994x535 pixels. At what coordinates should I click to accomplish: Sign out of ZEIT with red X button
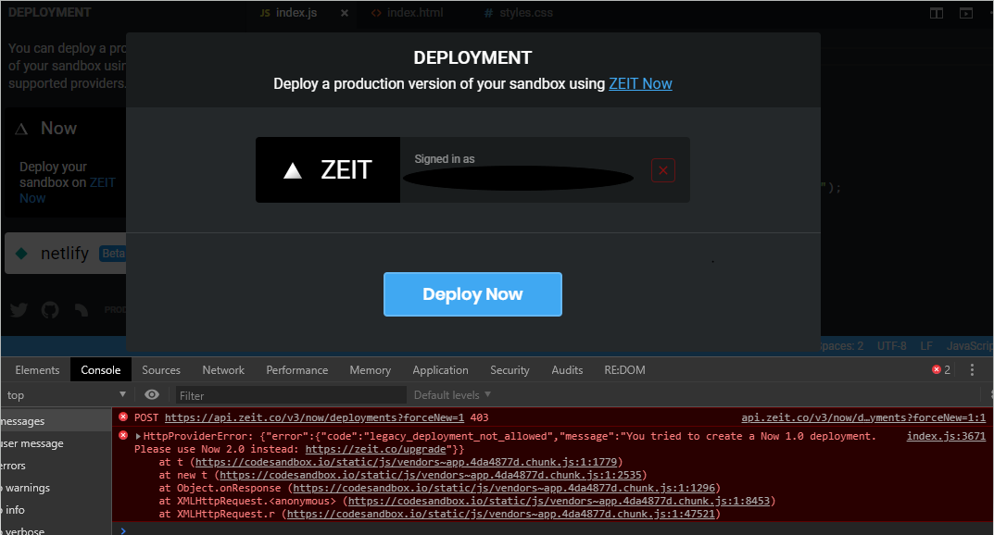663,170
